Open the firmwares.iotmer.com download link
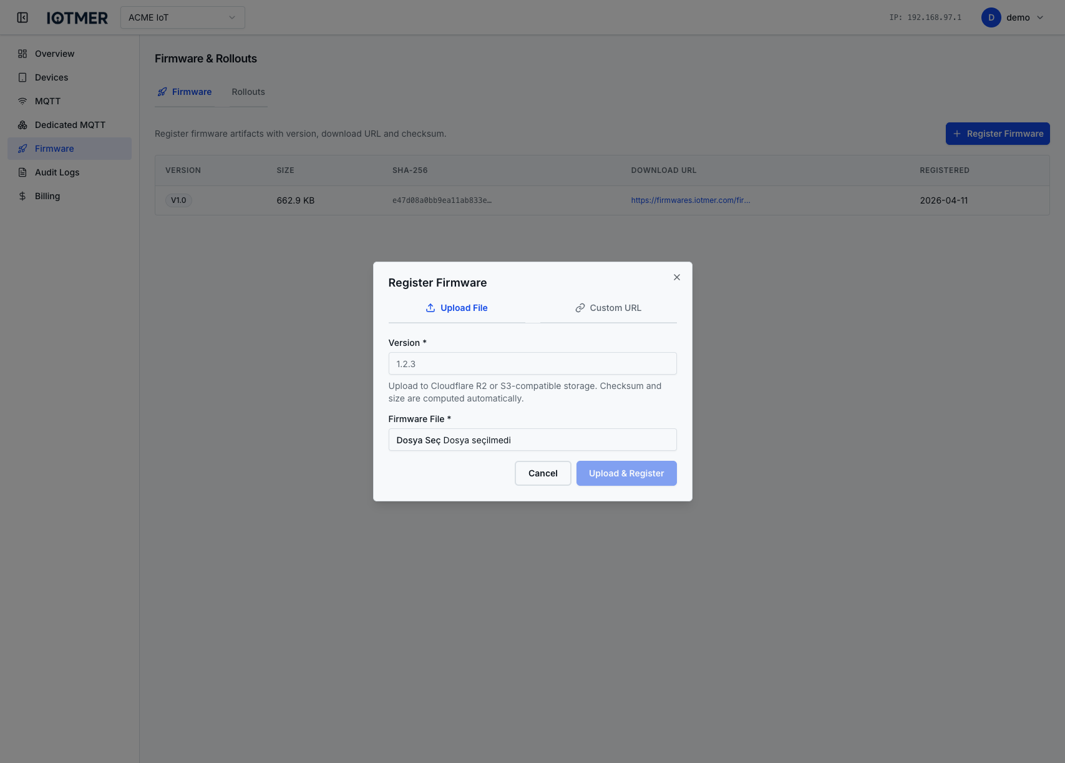The height and width of the screenshot is (763, 1065). (x=690, y=200)
